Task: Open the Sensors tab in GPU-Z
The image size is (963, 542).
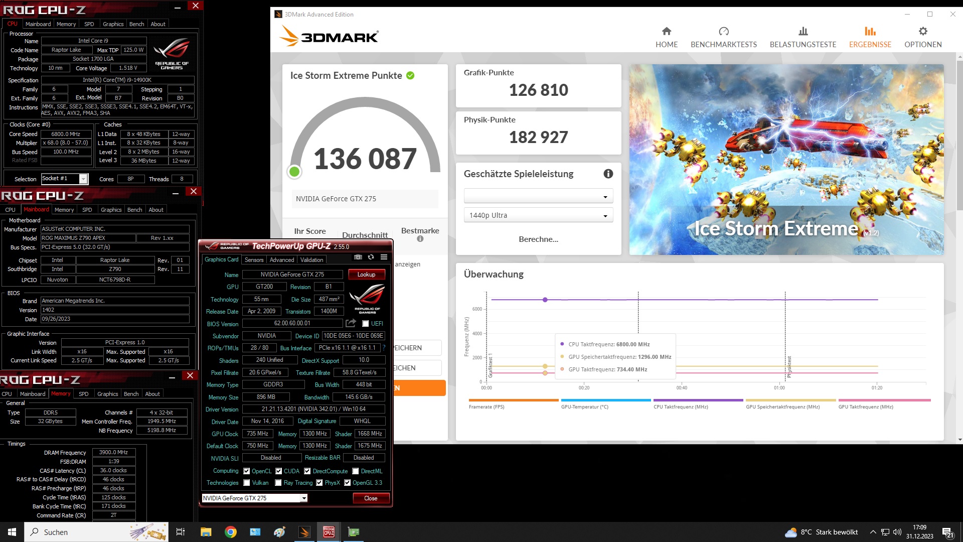Action: point(254,260)
